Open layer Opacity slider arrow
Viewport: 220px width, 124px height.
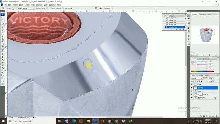tap(213, 78)
